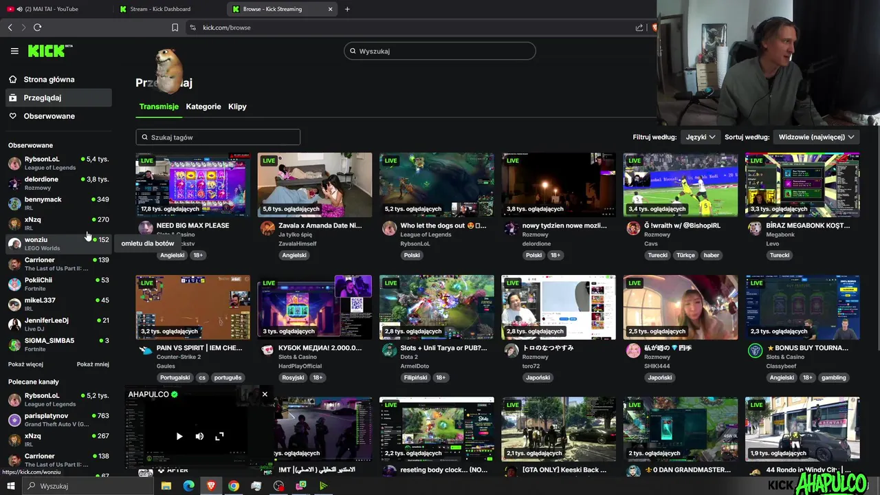Open the hamburger sidebar menu
The width and height of the screenshot is (880, 495).
14,51
